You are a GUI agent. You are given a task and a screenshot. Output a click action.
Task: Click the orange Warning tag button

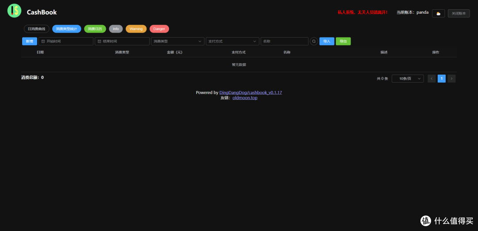[x=136, y=29]
